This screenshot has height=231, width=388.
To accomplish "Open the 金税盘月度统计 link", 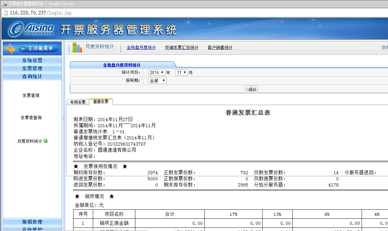I will [141, 48].
